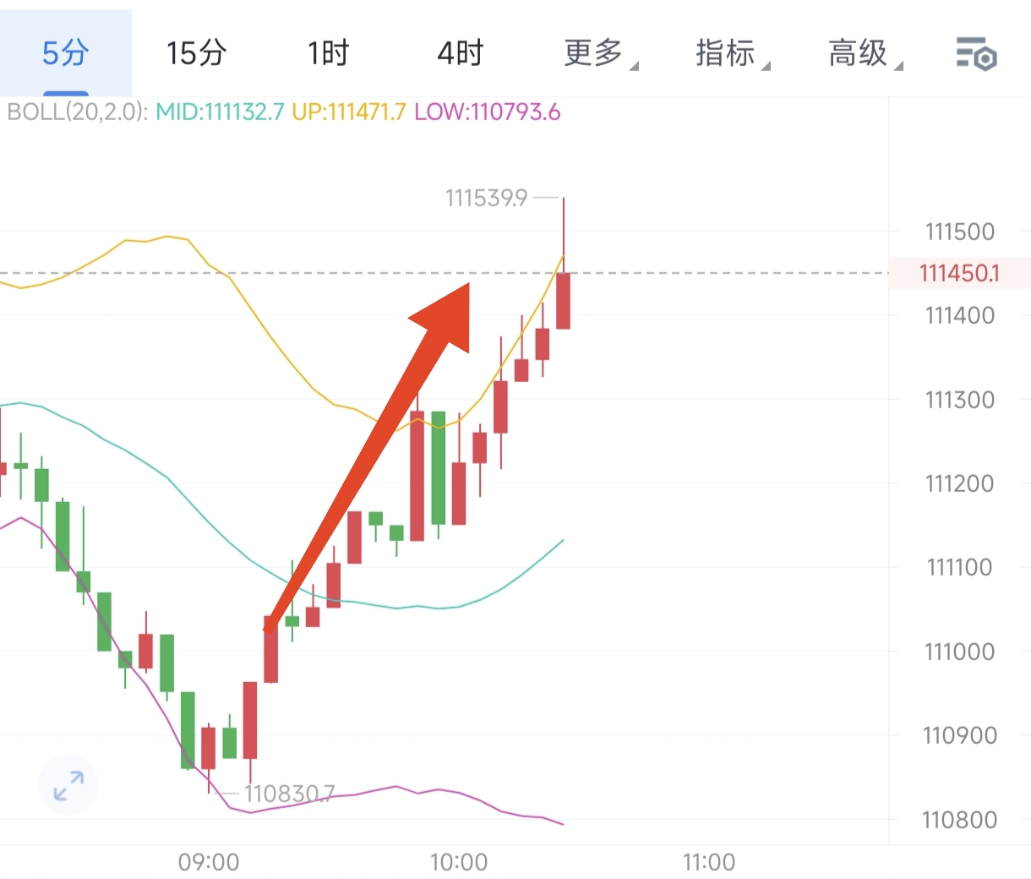Click the LOW:110793.6 band value
This screenshot has width=1031, height=879.
click(x=487, y=112)
